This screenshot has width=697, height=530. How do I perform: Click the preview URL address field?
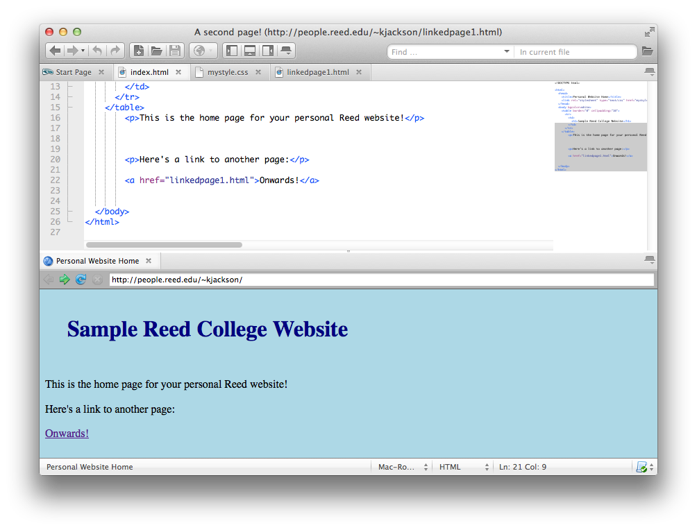click(380, 280)
